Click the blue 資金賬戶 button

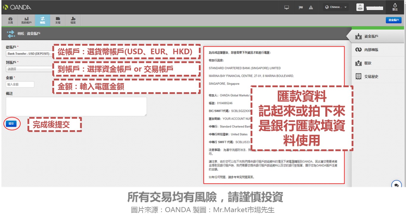pyautogui.click(x=393, y=20)
